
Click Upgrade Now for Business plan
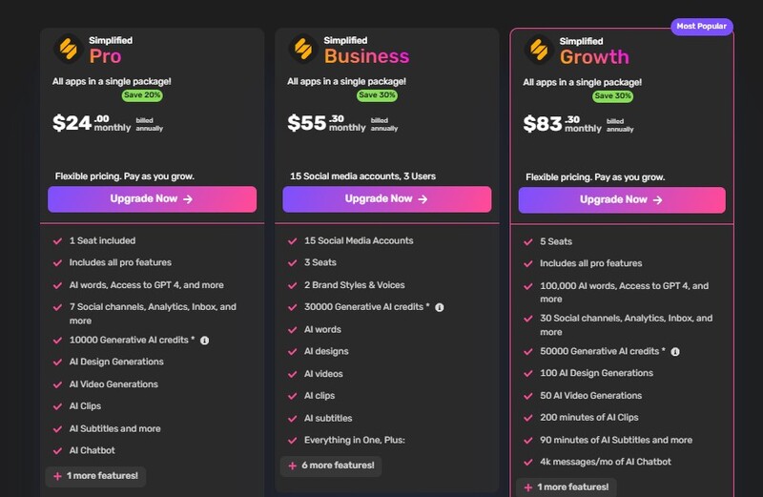point(387,199)
